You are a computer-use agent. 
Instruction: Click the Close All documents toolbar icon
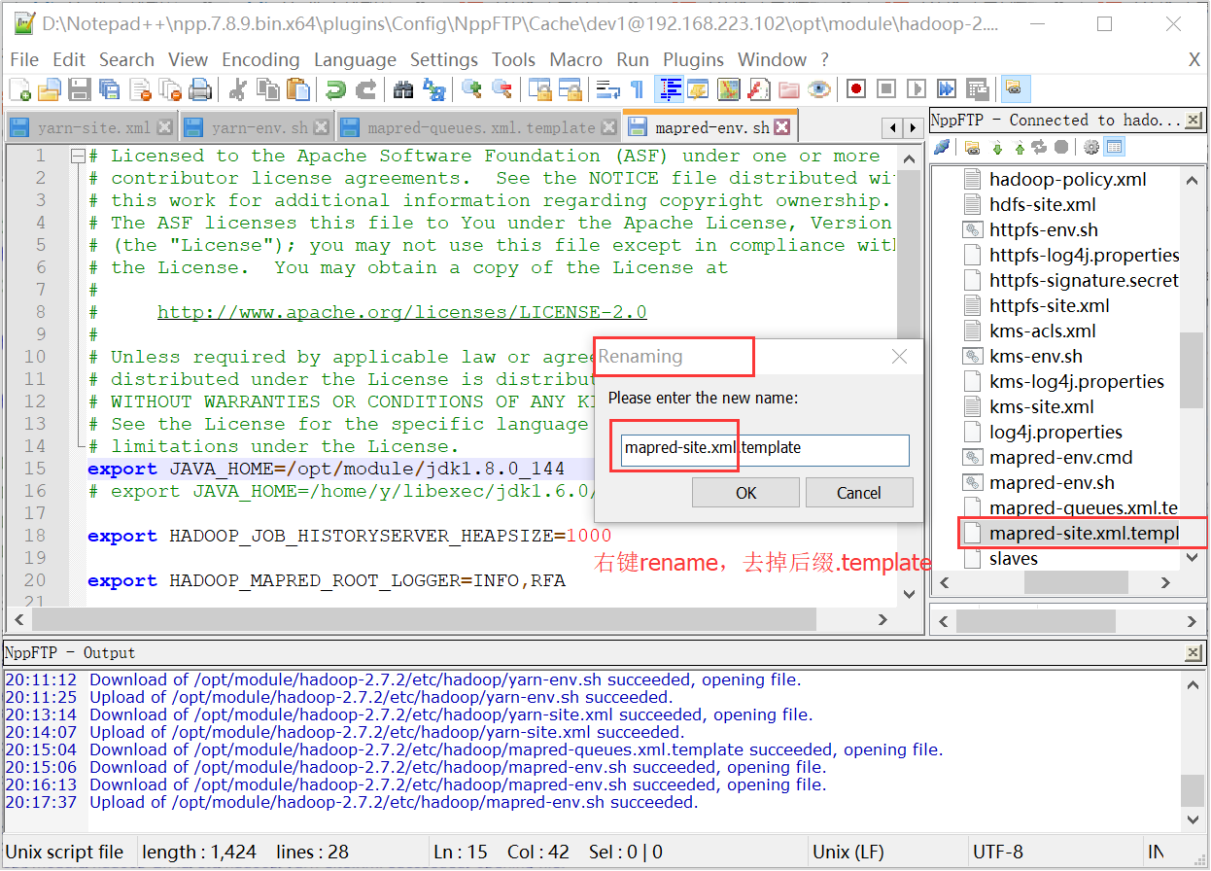171,89
